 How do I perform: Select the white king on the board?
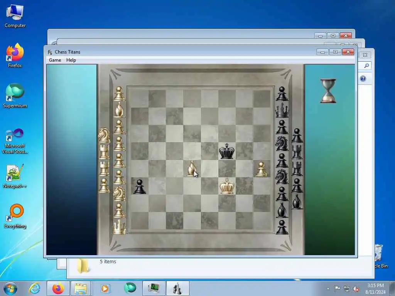(227, 186)
